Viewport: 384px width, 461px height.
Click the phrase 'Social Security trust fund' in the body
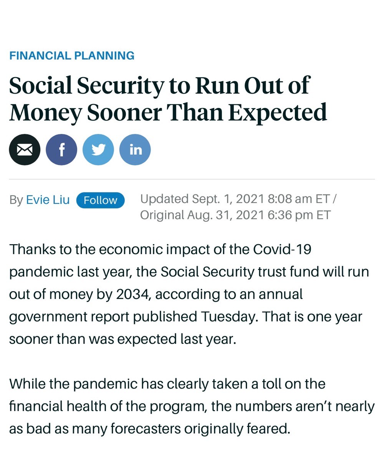tap(234, 272)
